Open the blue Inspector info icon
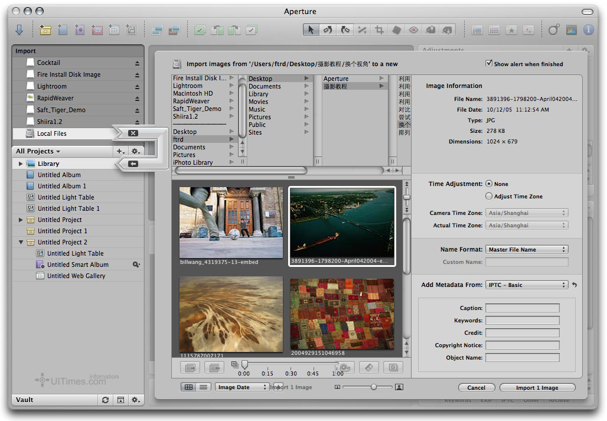Image resolution: width=607 pixels, height=421 pixels. click(589, 30)
